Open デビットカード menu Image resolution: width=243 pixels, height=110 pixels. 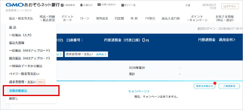pyautogui.click(x=67, y=18)
